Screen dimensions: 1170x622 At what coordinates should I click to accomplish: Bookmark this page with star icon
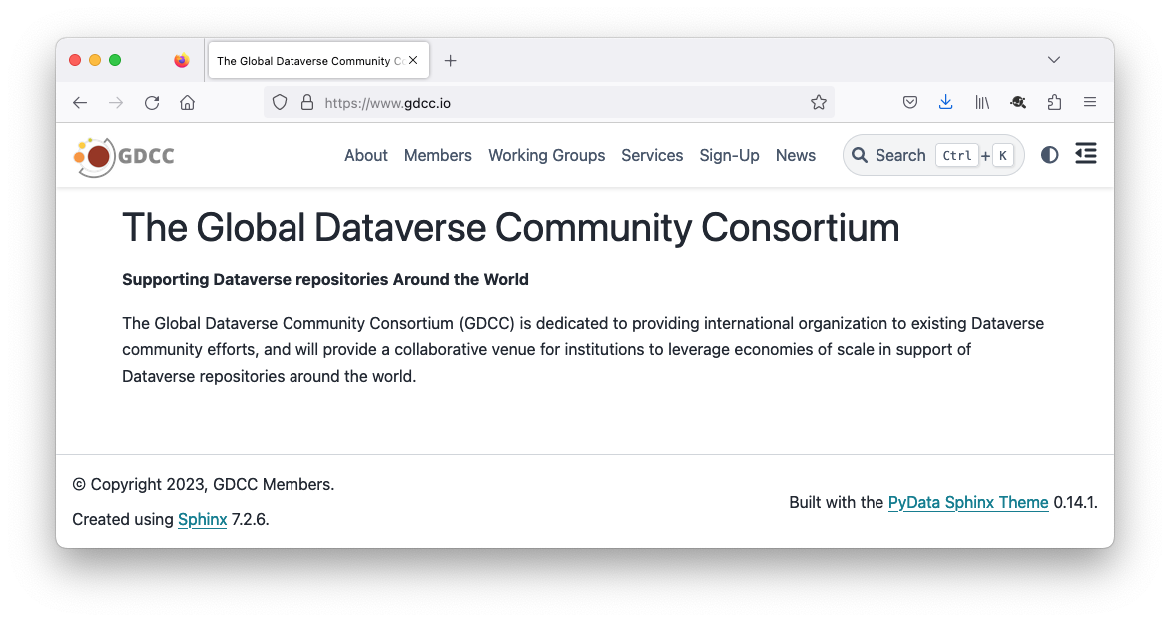tap(818, 102)
